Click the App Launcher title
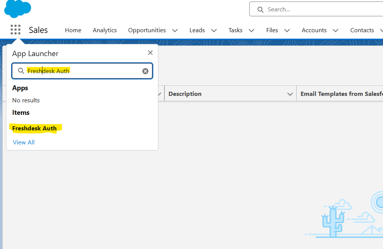The image size is (383, 249). (x=35, y=53)
